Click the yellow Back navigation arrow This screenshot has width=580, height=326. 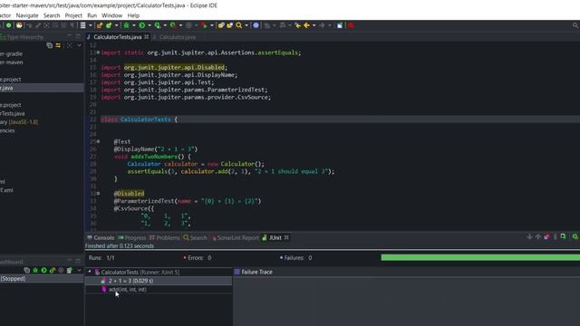[306, 25]
